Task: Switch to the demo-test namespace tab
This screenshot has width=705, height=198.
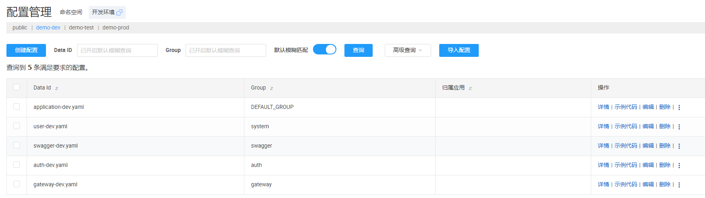Action: coord(81,28)
